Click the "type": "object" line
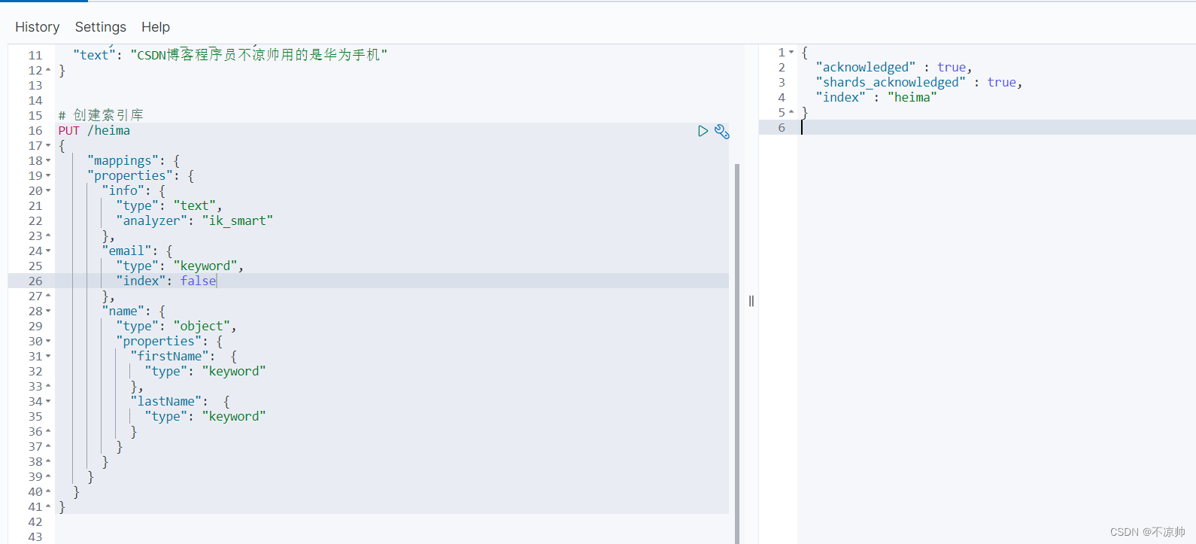 tap(177, 326)
